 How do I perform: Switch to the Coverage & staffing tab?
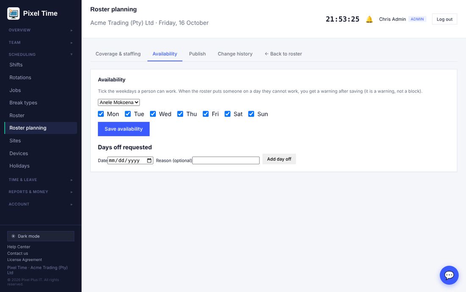pyautogui.click(x=118, y=54)
